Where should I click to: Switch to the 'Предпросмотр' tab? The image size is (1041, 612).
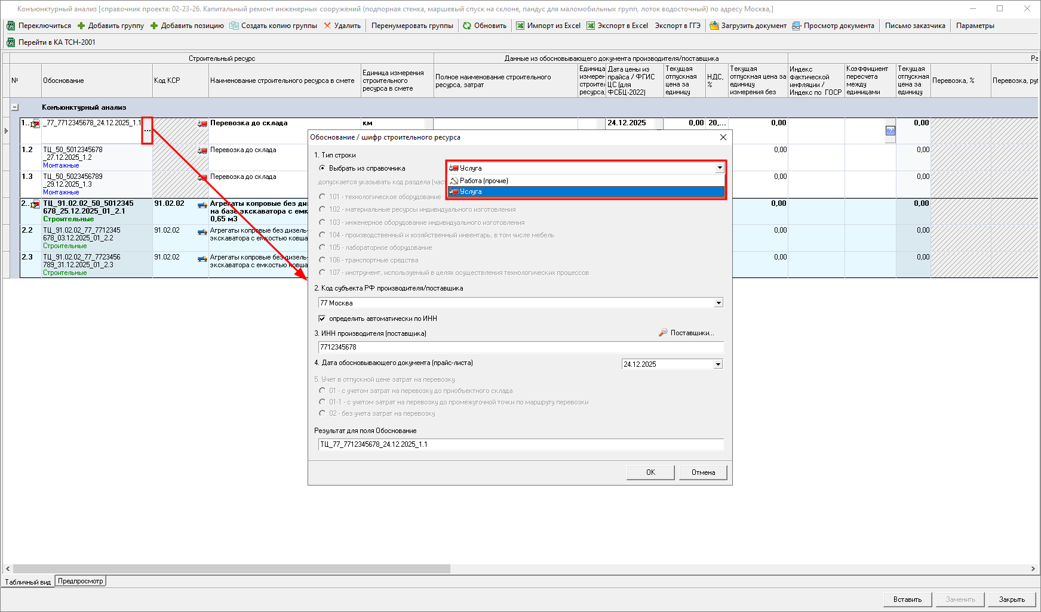tap(81, 581)
